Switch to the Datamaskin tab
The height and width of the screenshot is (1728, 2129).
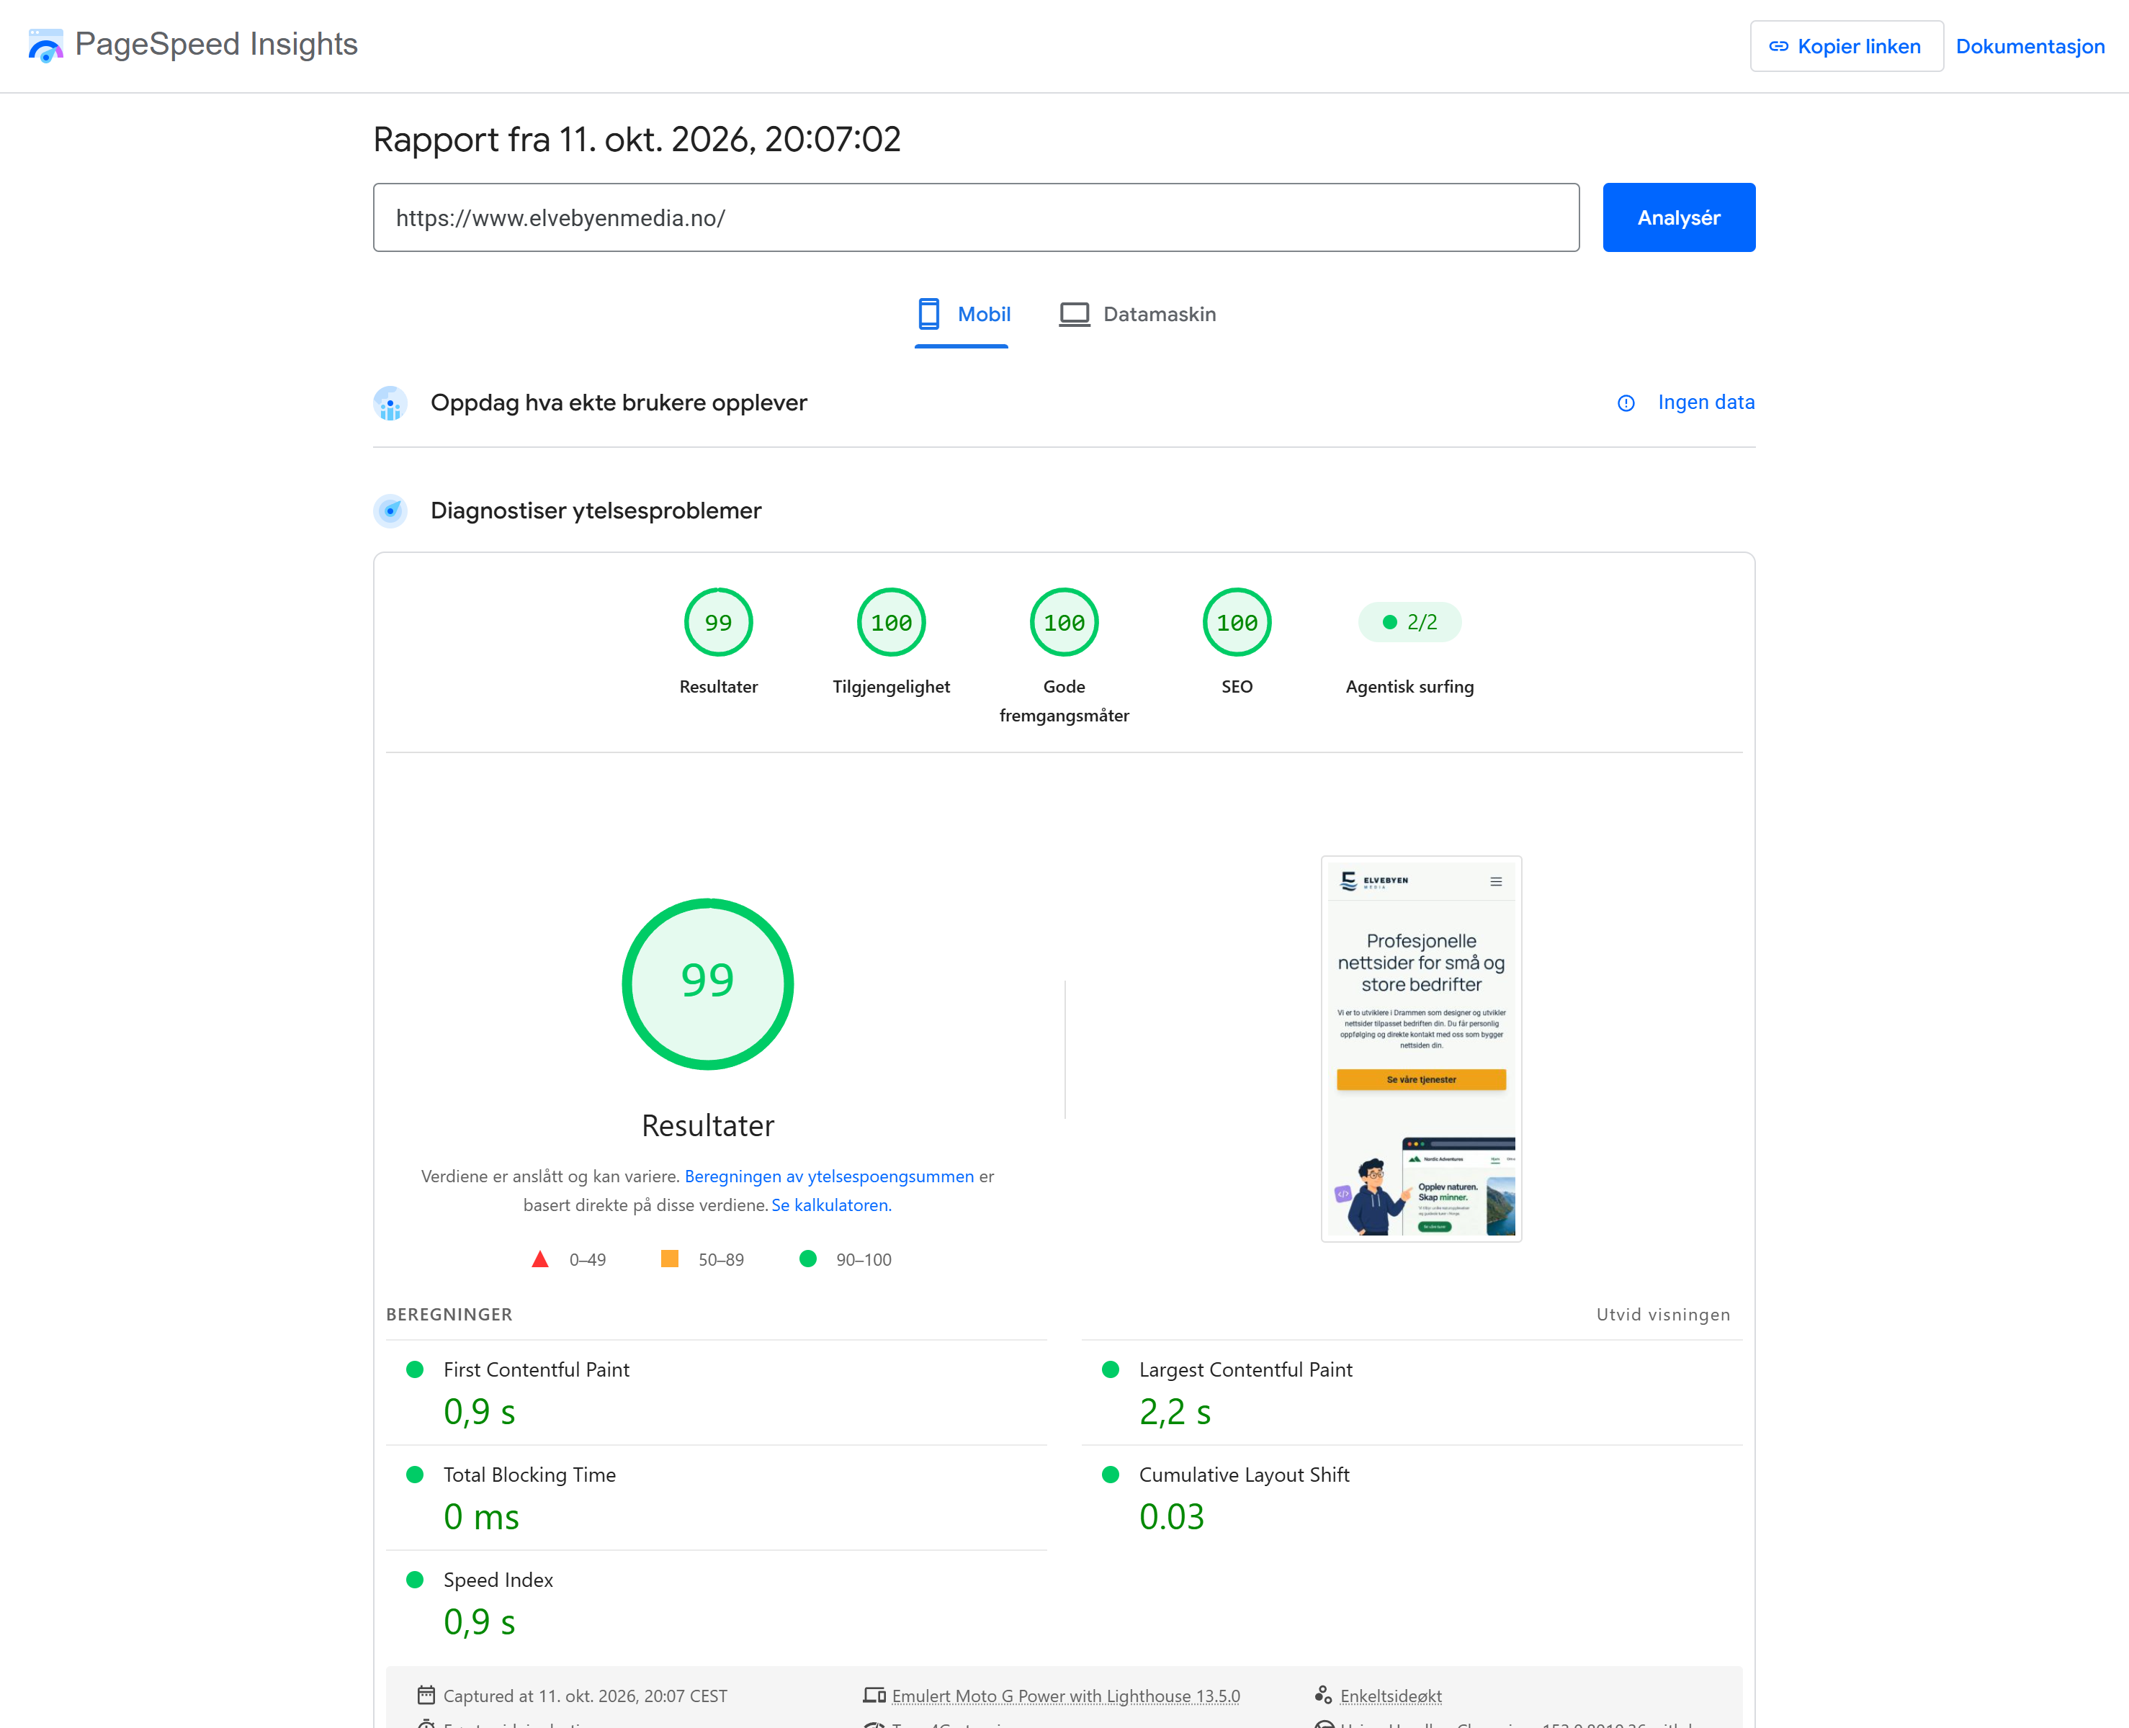pyautogui.click(x=1137, y=315)
